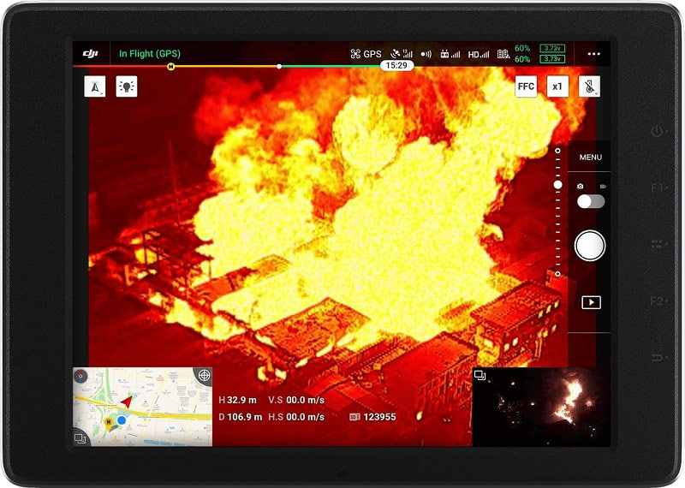Screen dimensions: 685x488
Task: Open the playback gallery icon
Action: point(591,302)
